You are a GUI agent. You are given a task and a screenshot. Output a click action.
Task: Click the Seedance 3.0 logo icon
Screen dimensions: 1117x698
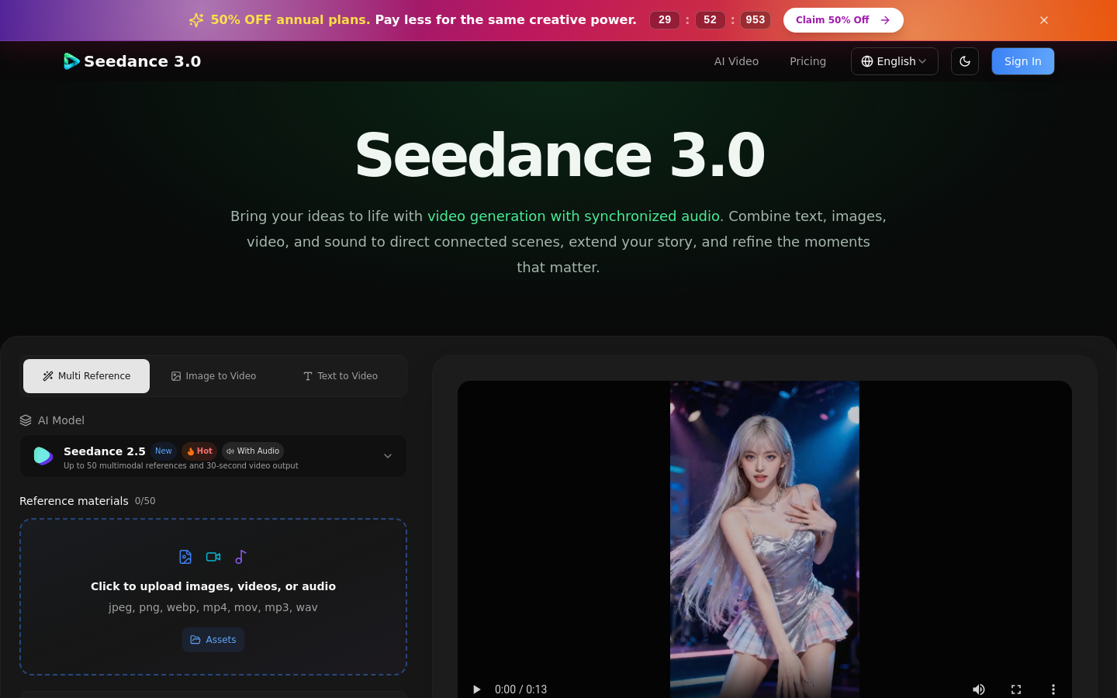pos(71,61)
